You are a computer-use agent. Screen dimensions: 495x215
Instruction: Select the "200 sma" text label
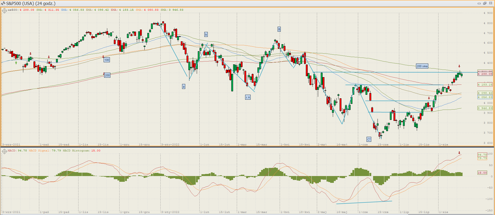tap(422, 66)
